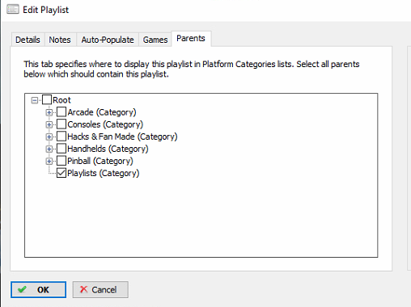Select the Handhelds (Category) tree label
The height and width of the screenshot is (307, 411).
(108, 149)
